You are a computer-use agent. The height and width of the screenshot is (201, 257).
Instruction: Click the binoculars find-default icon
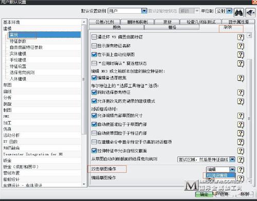239,12
